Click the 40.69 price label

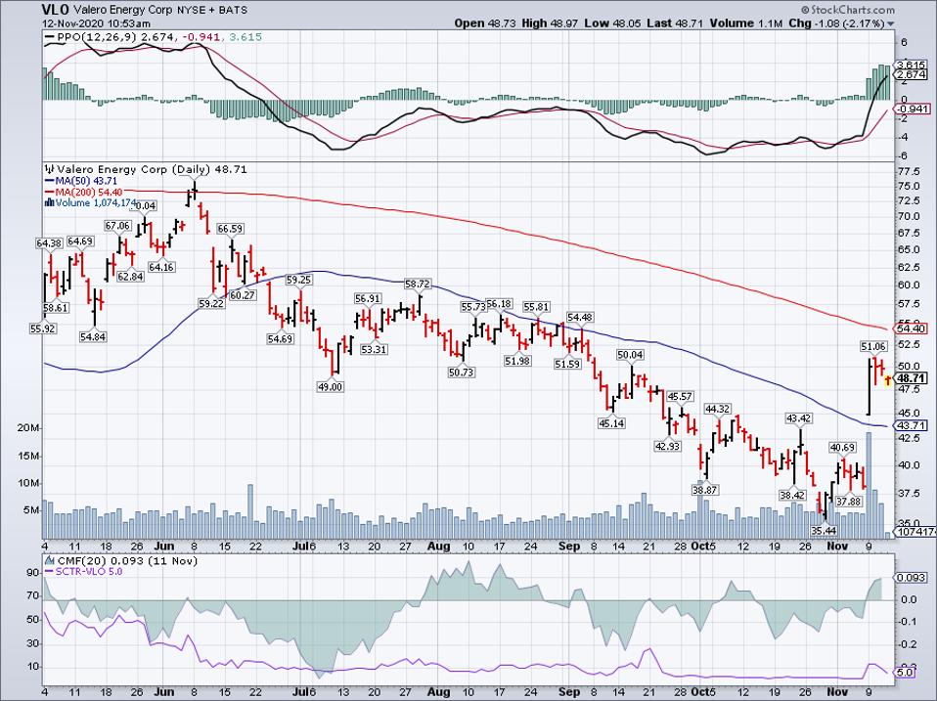(842, 447)
